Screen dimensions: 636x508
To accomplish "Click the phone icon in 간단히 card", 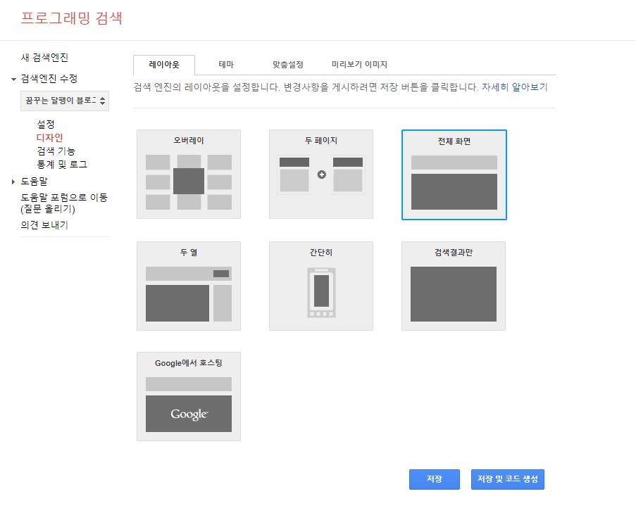I will (x=322, y=292).
